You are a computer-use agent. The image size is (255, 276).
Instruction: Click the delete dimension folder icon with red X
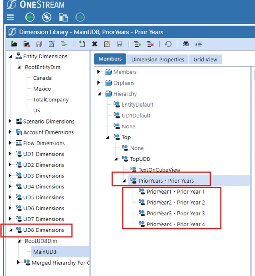(x=27, y=44)
